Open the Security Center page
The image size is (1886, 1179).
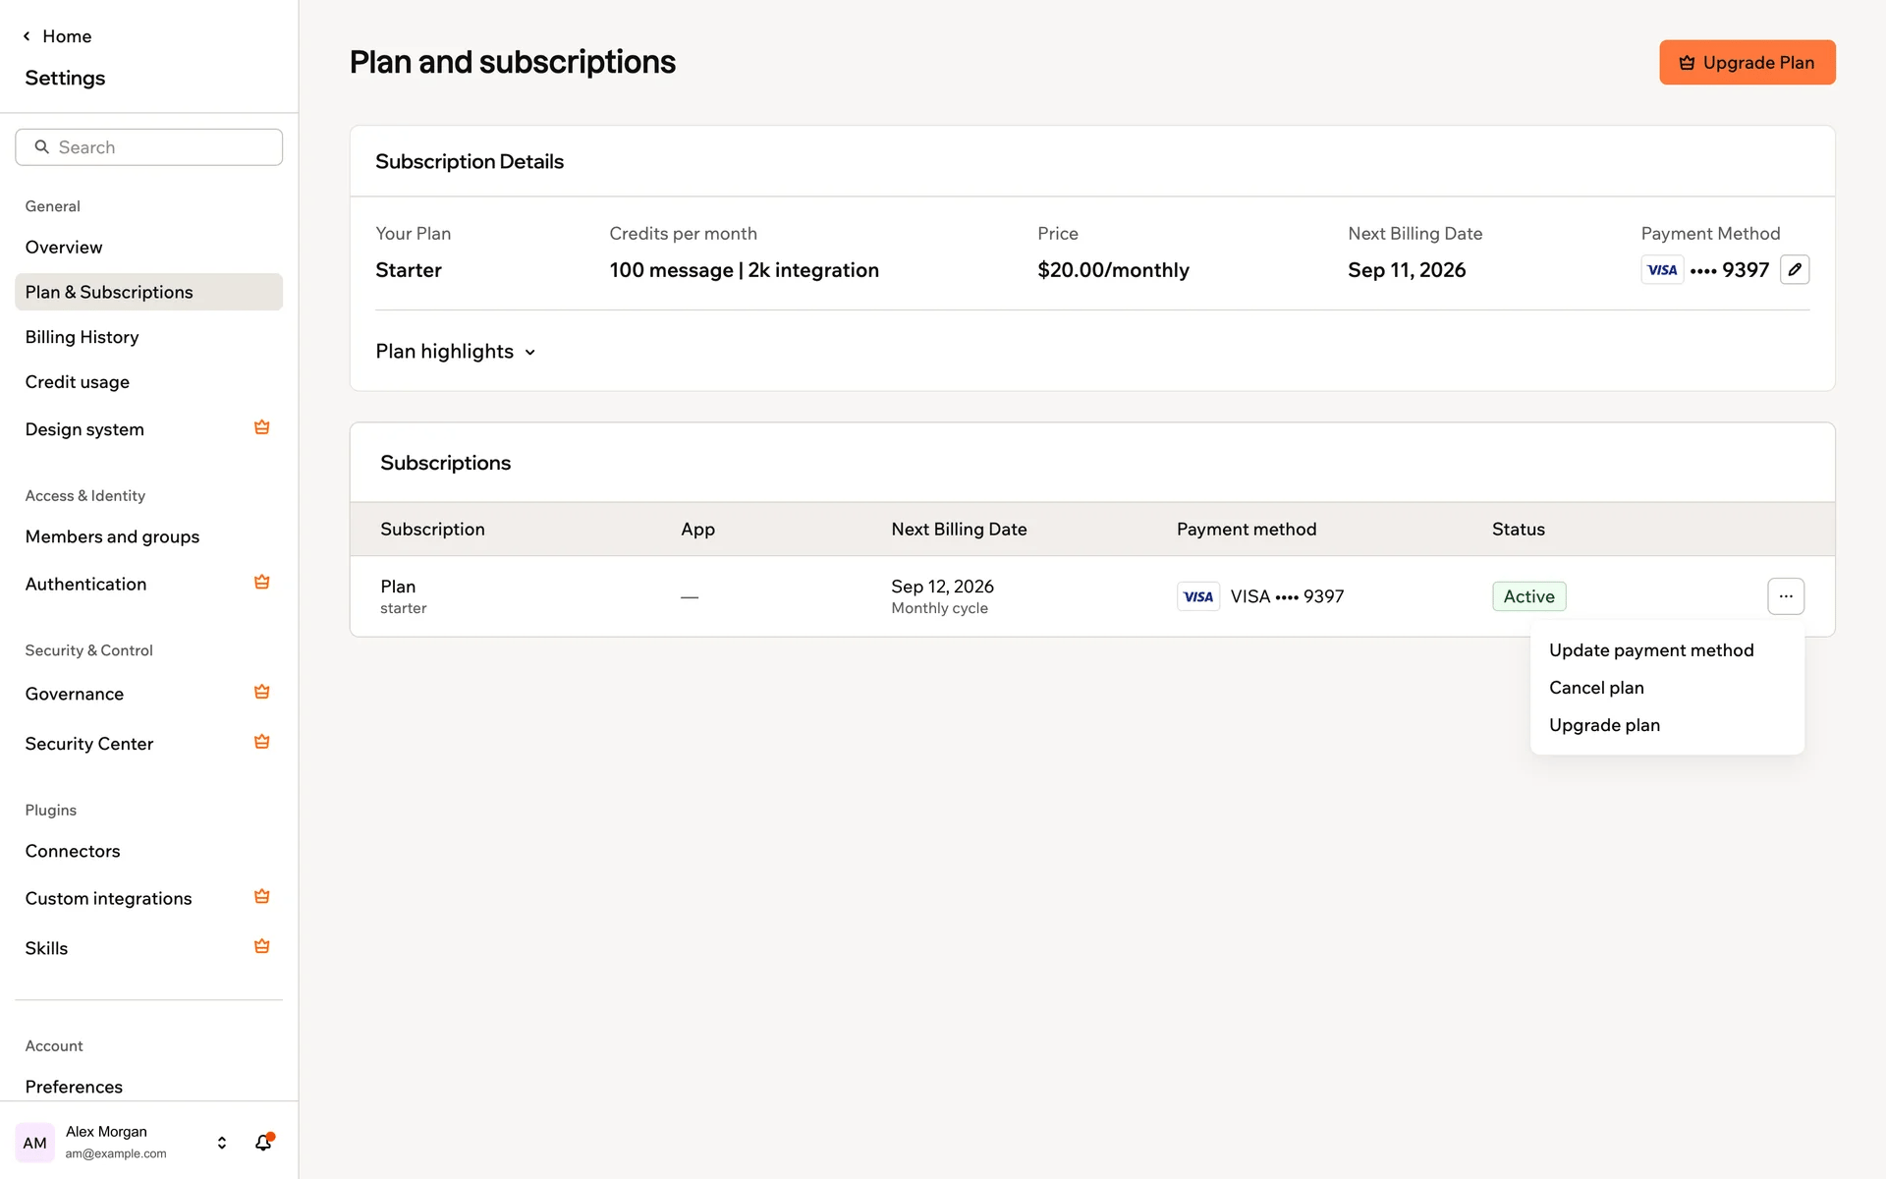(x=148, y=744)
